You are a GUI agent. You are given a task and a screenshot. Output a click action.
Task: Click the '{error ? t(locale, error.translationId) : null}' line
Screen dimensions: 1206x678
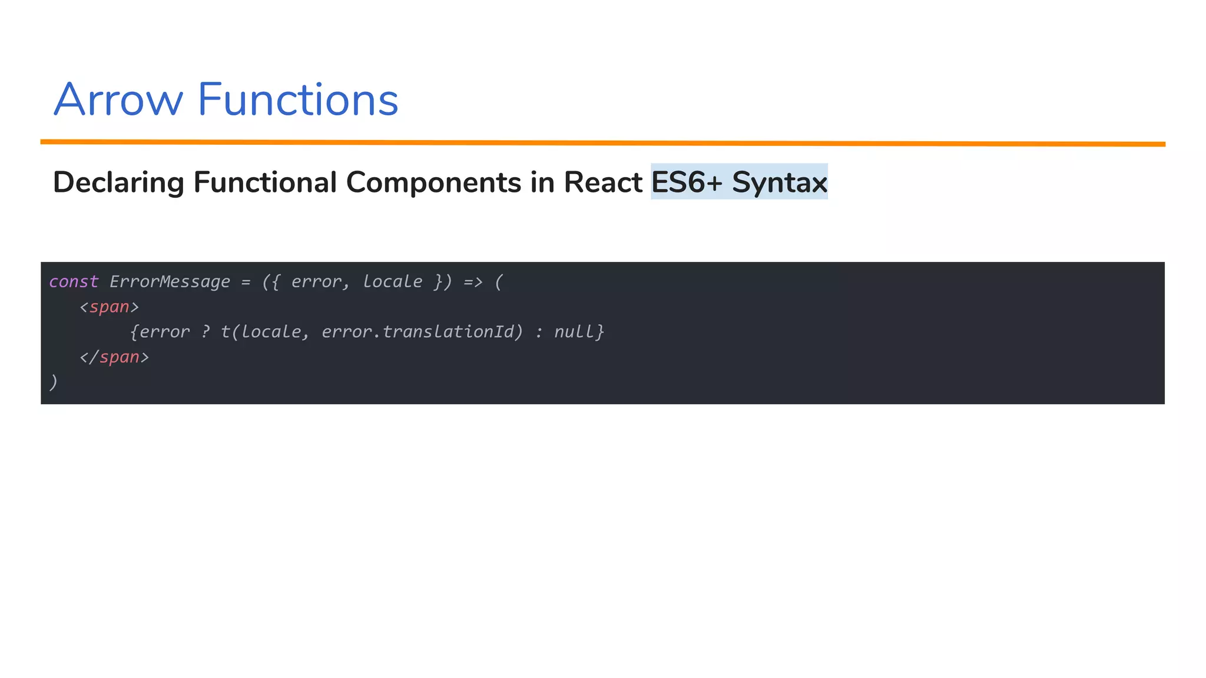click(367, 332)
